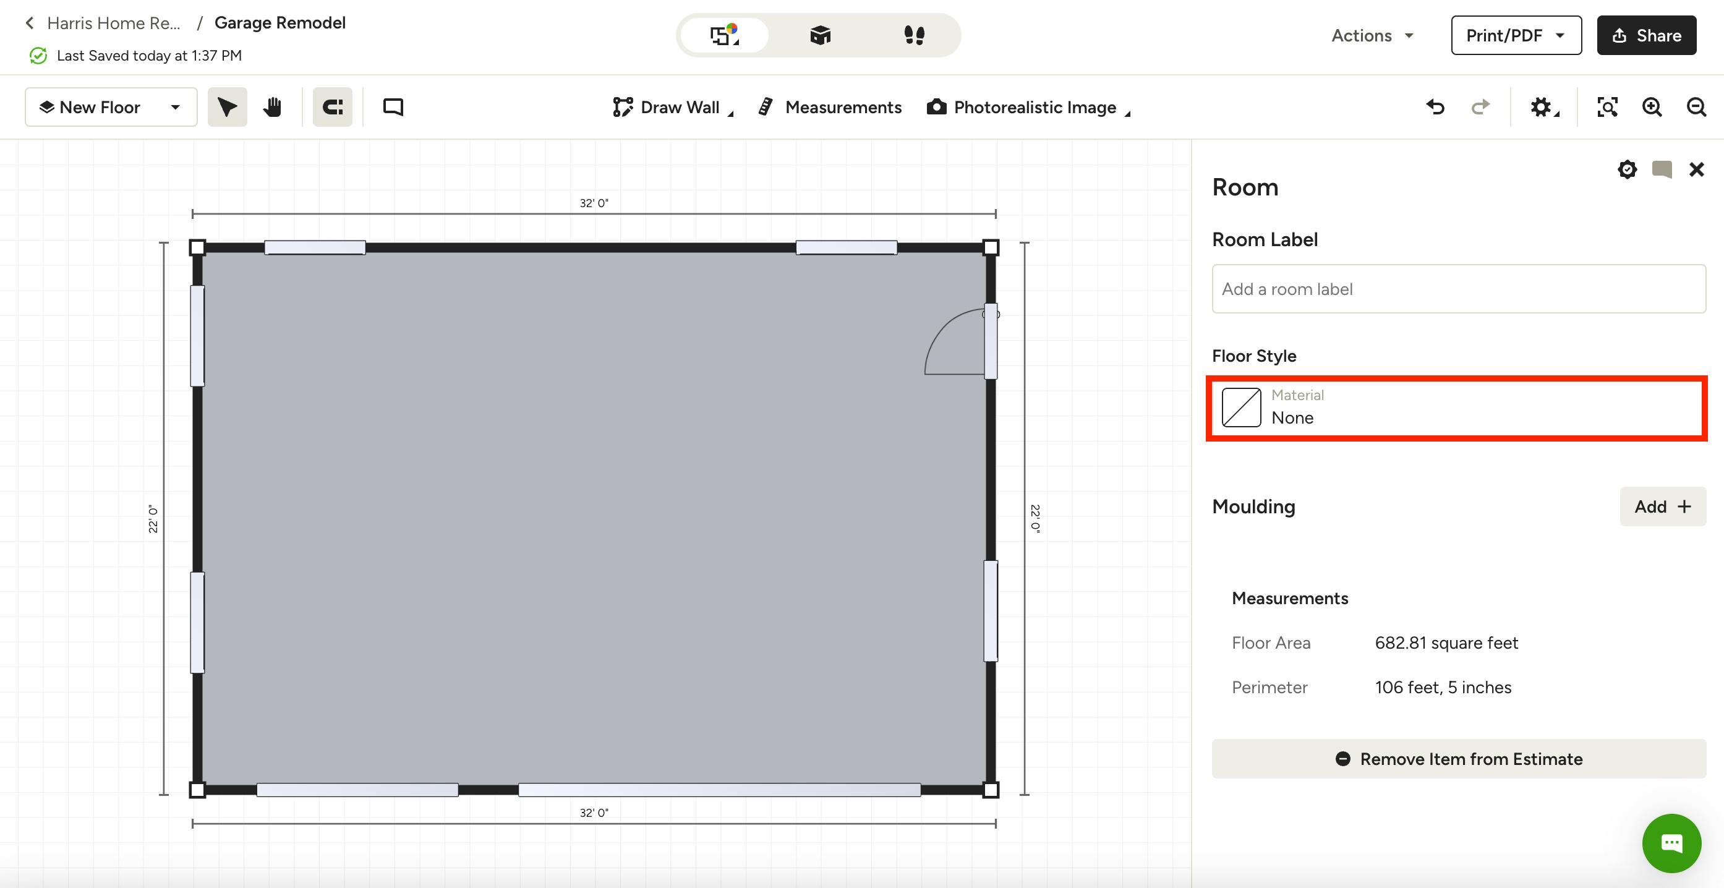Click the saved checkmark status icon
The width and height of the screenshot is (1724, 888).
pos(38,56)
